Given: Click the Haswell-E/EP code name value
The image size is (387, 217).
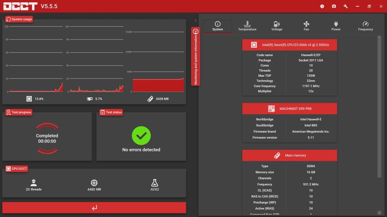Looking at the screenshot, I should 311,55.
